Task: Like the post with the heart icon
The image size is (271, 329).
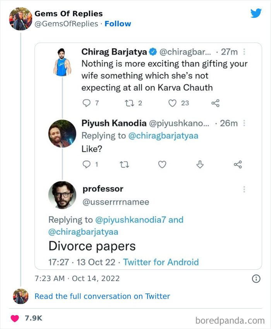Action: [15, 318]
